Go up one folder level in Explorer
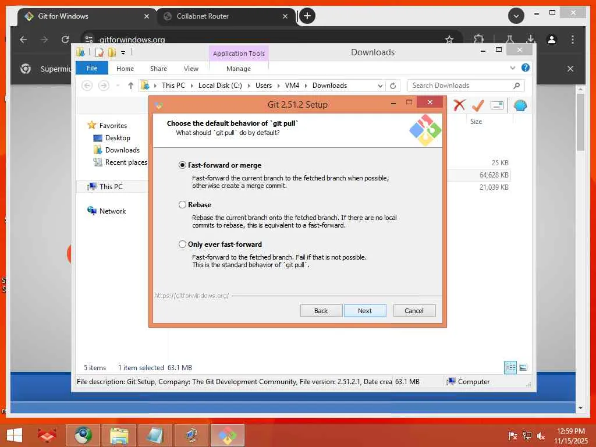This screenshot has width=596, height=447. pos(131,86)
